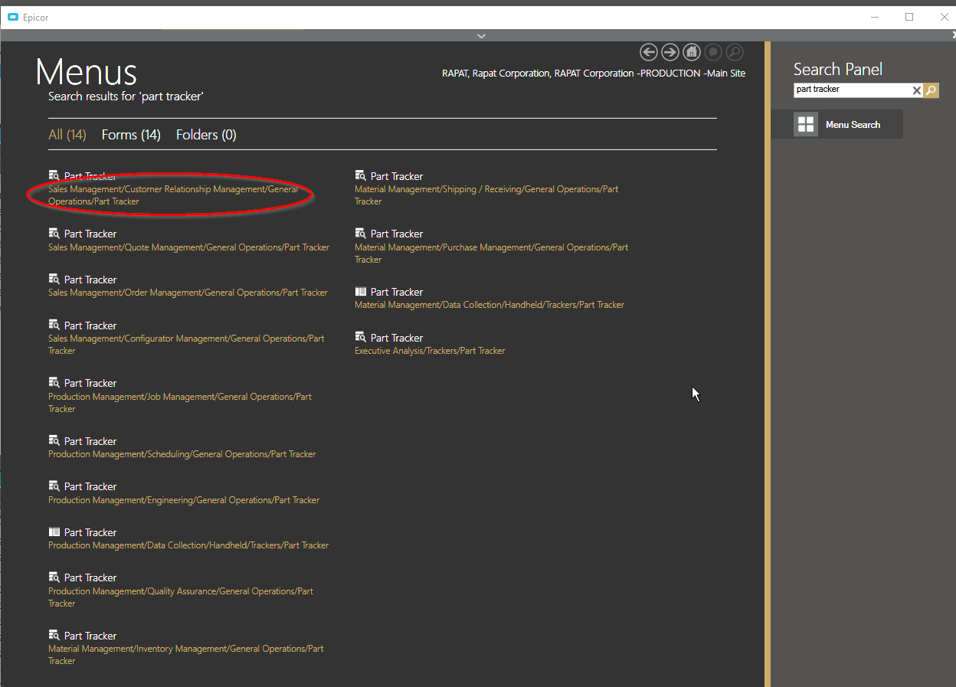Click the back arrow navigation icon
956x687 pixels.
coord(649,52)
